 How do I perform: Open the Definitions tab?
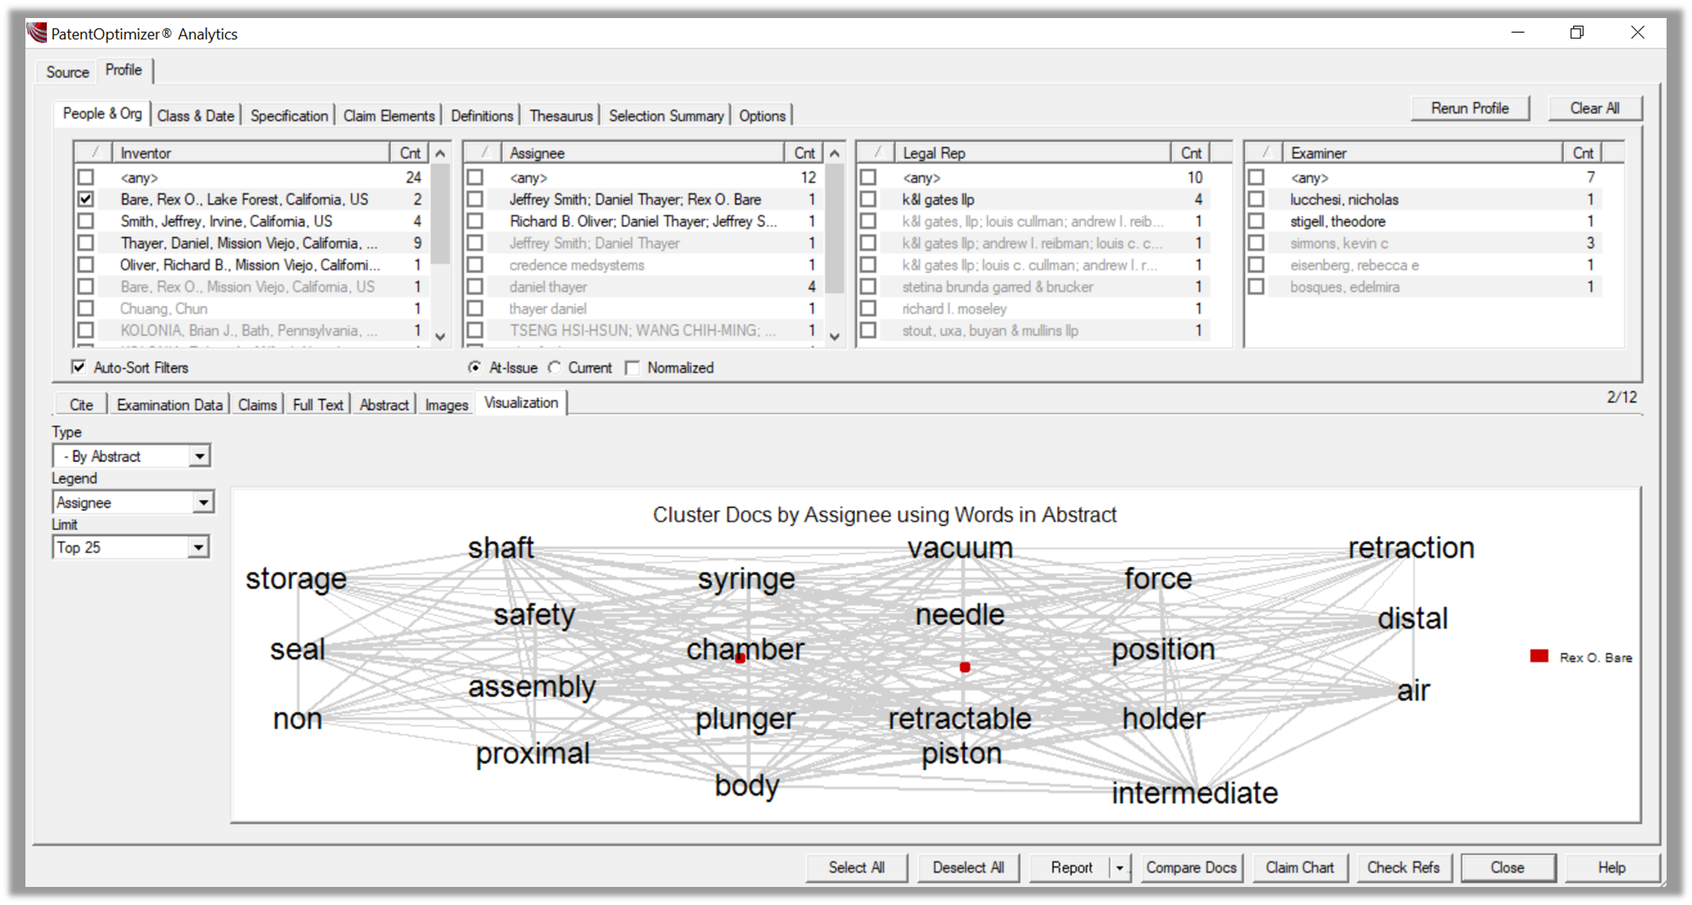(x=482, y=116)
